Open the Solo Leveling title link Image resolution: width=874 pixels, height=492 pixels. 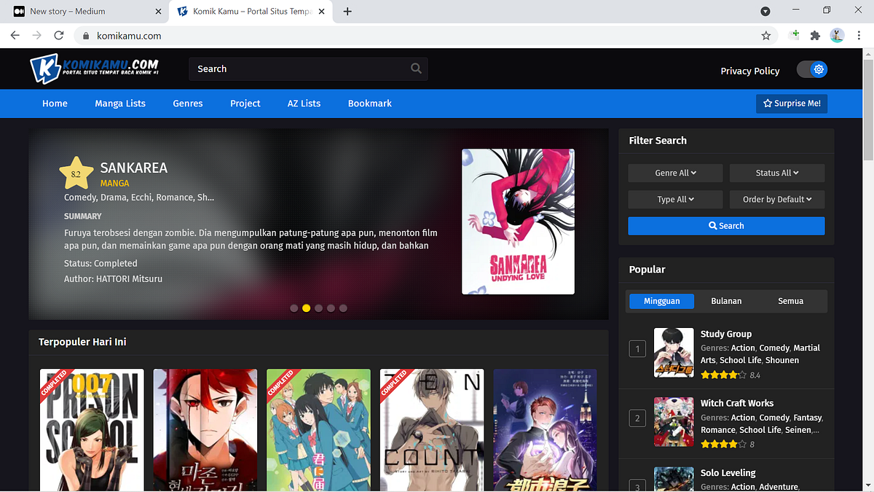728,473
